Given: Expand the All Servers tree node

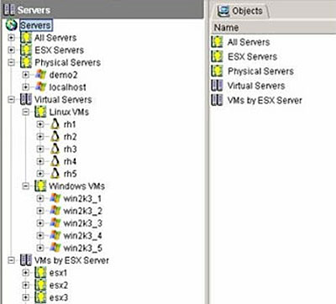Looking at the screenshot, I should tap(11, 38).
